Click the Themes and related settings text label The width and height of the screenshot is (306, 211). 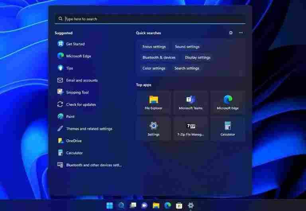click(x=89, y=129)
